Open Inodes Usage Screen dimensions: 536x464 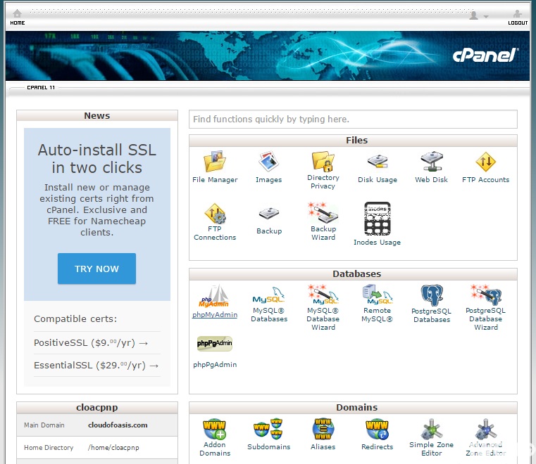(x=377, y=224)
